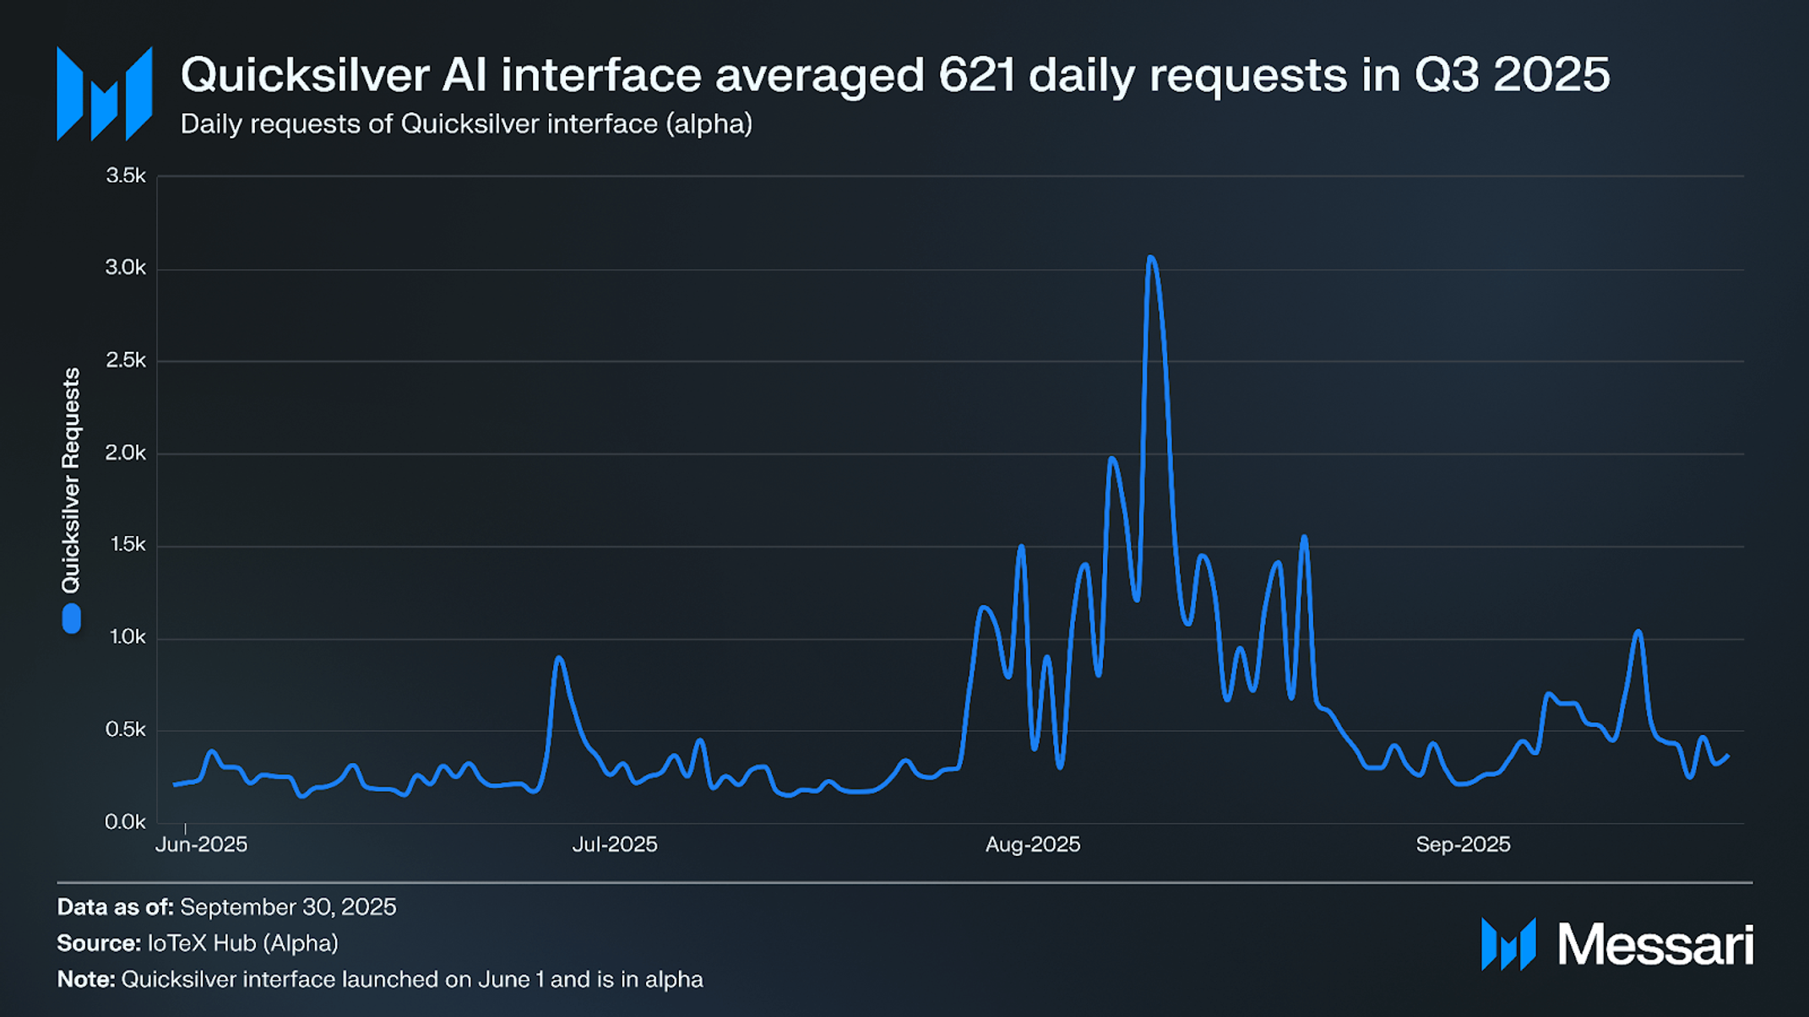Click the 0.0k y-axis label
This screenshot has height=1017, width=1809.
125,822
